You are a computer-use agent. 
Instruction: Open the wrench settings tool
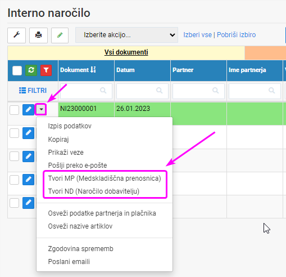tap(16, 35)
